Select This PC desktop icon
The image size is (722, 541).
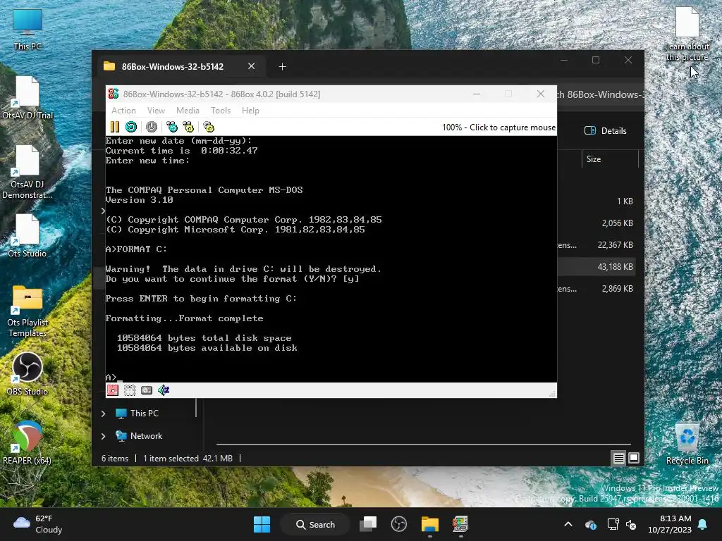pyautogui.click(x=27, y=30)
